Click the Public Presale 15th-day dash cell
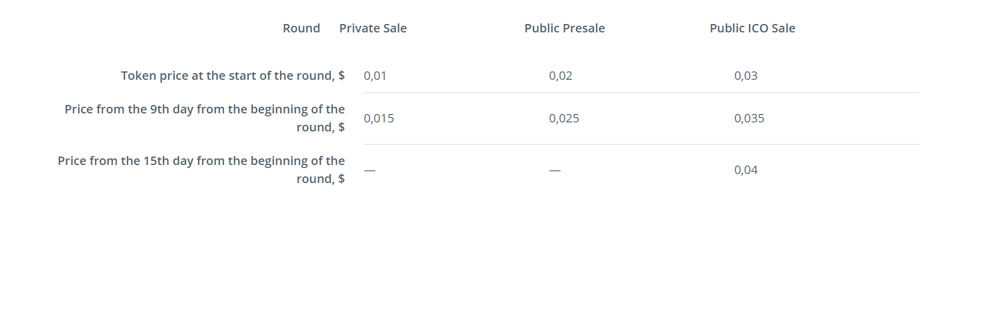This screenshot has width=984, height=312. coord(555,170)
